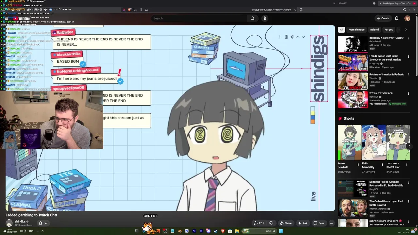The width and height of the screenshot is (418, 235).
Task: Reload the page in browser toolbar
Action: coord(405,10)
